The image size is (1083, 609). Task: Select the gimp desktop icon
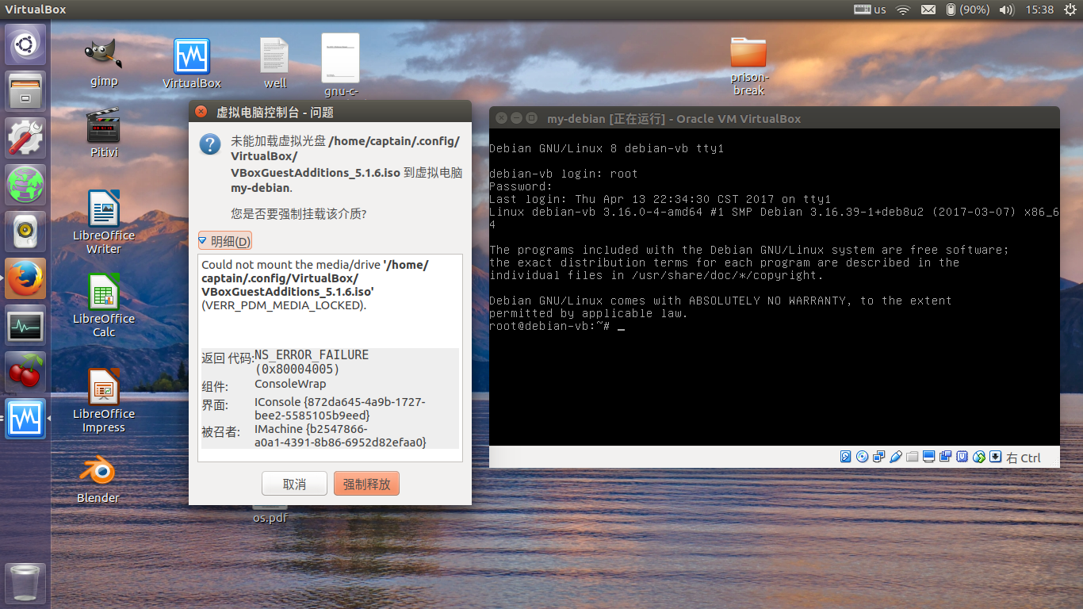coord(103,62)
